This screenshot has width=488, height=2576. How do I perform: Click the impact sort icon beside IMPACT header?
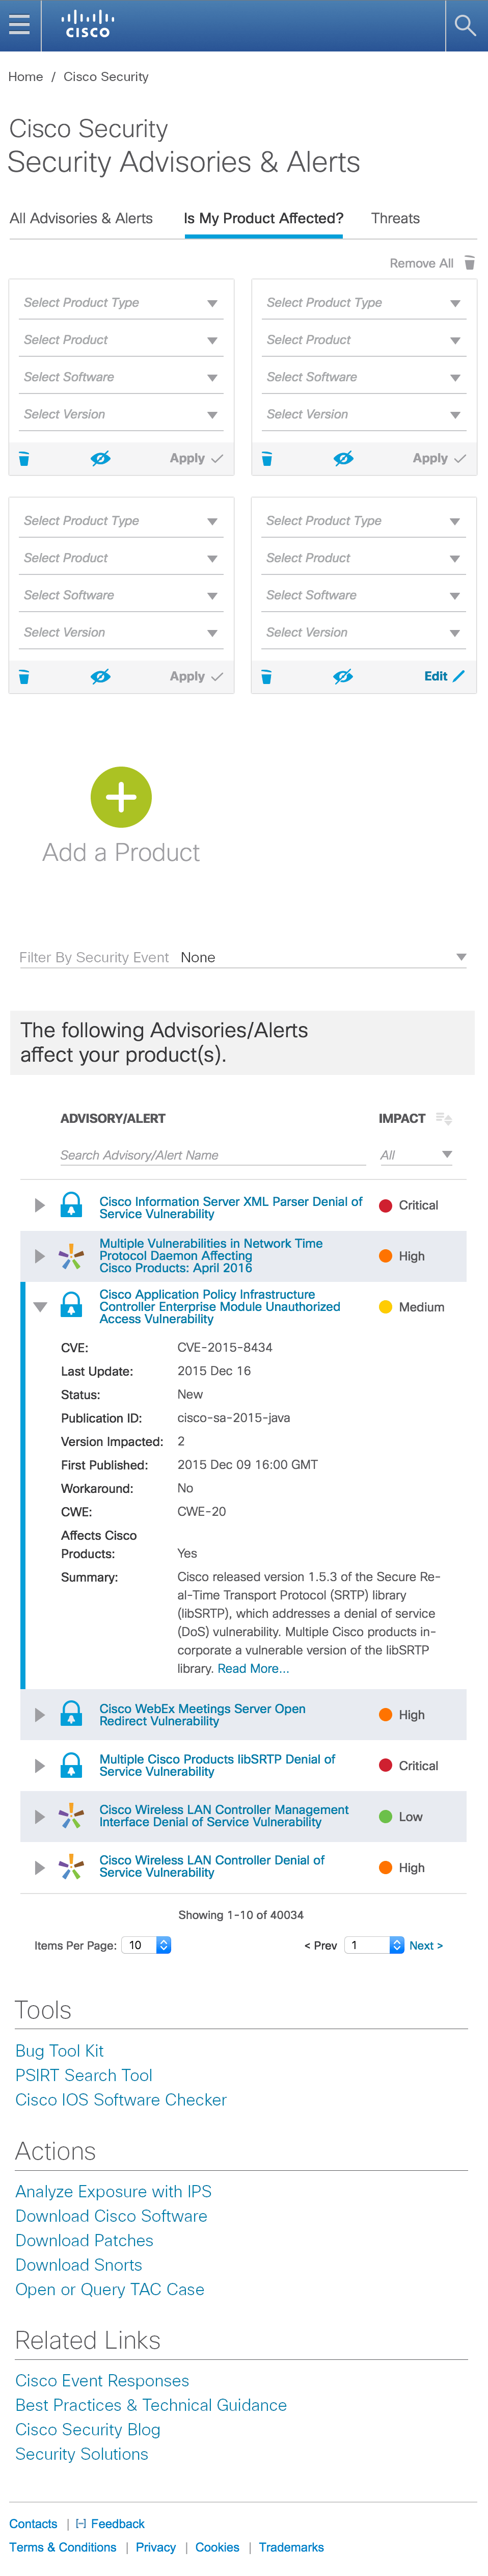tap(444, 1119)
